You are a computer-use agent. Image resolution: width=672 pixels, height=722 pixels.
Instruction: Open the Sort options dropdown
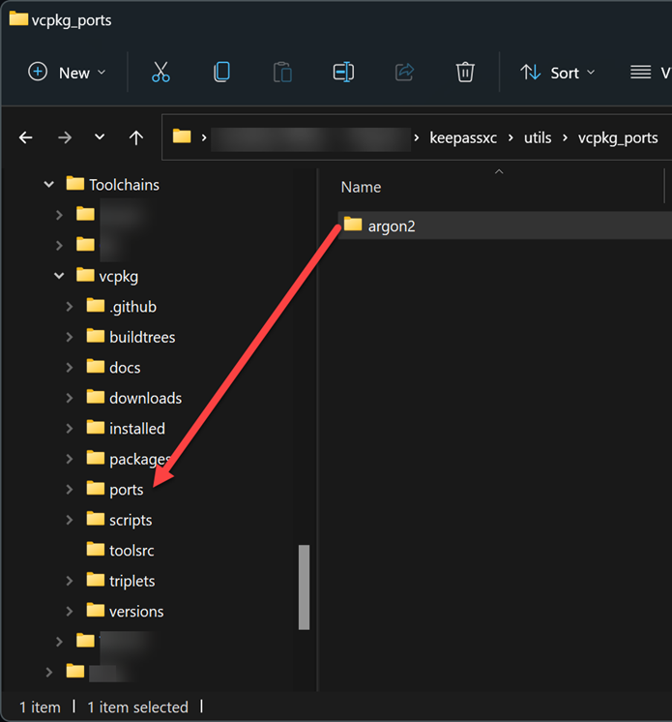[x=558, y=73]
